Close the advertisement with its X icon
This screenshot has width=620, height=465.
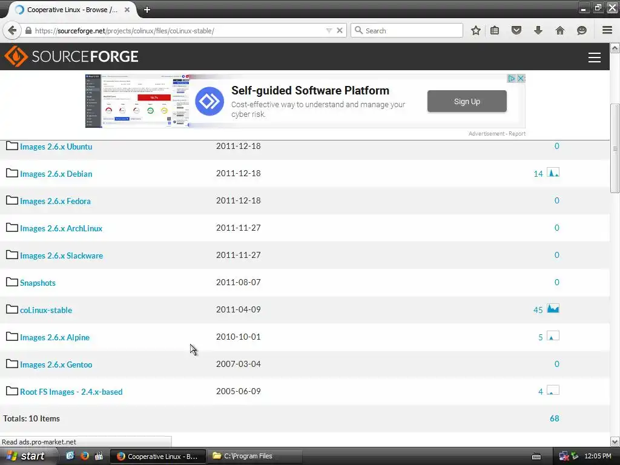(x=521, y=78)
